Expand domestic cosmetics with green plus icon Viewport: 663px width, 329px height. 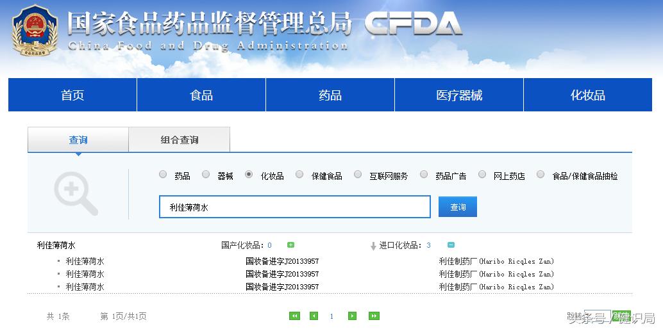(x=290, y=245)
